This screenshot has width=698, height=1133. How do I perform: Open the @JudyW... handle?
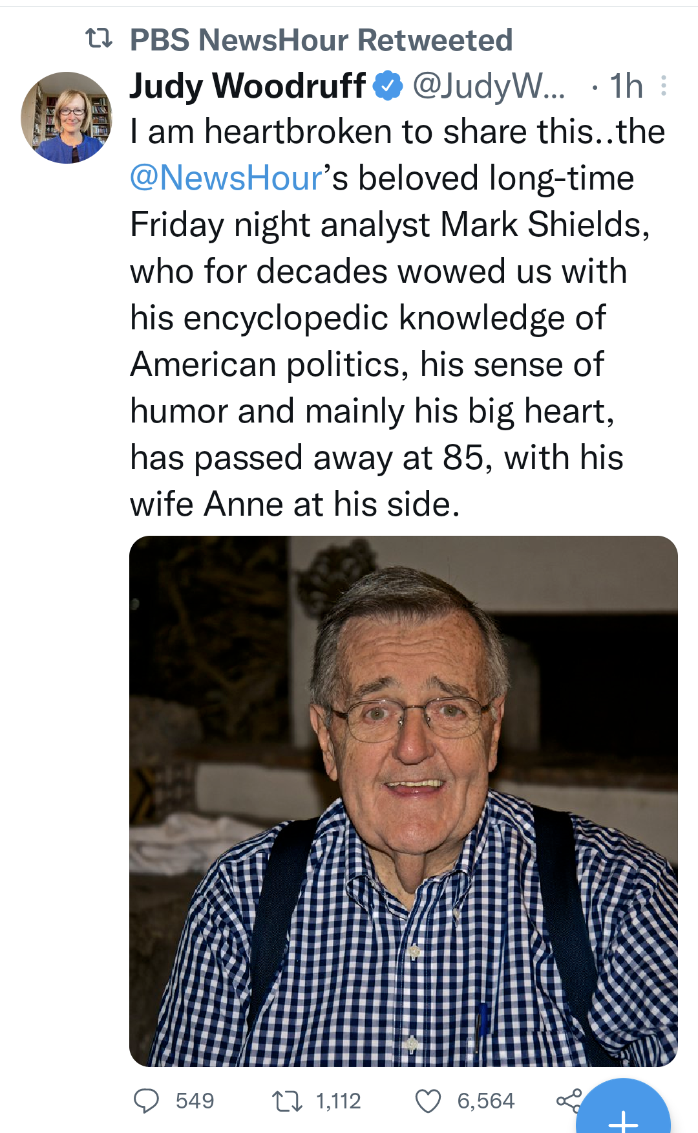click(x=489, y=86)
